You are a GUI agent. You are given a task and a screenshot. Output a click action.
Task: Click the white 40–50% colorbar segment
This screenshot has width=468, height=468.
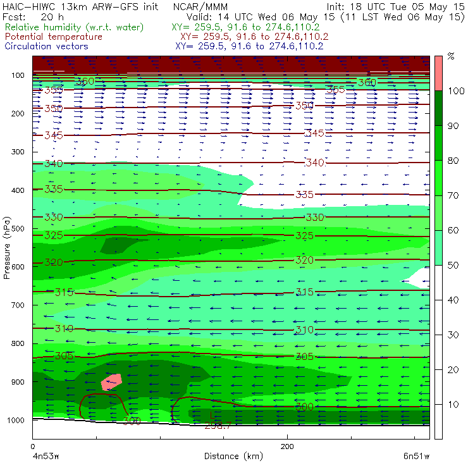pos(438,283)
